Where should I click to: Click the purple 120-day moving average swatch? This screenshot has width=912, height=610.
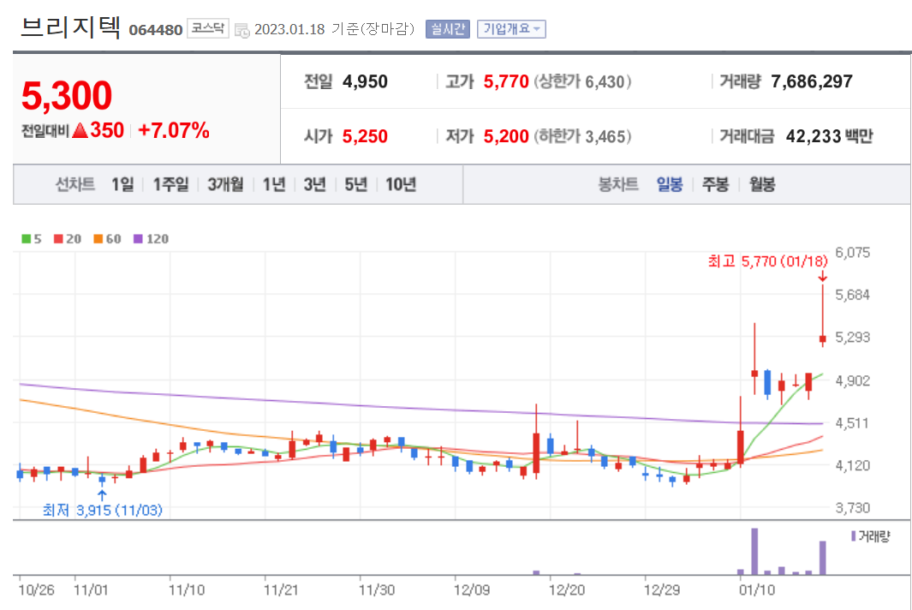(139, 239)
